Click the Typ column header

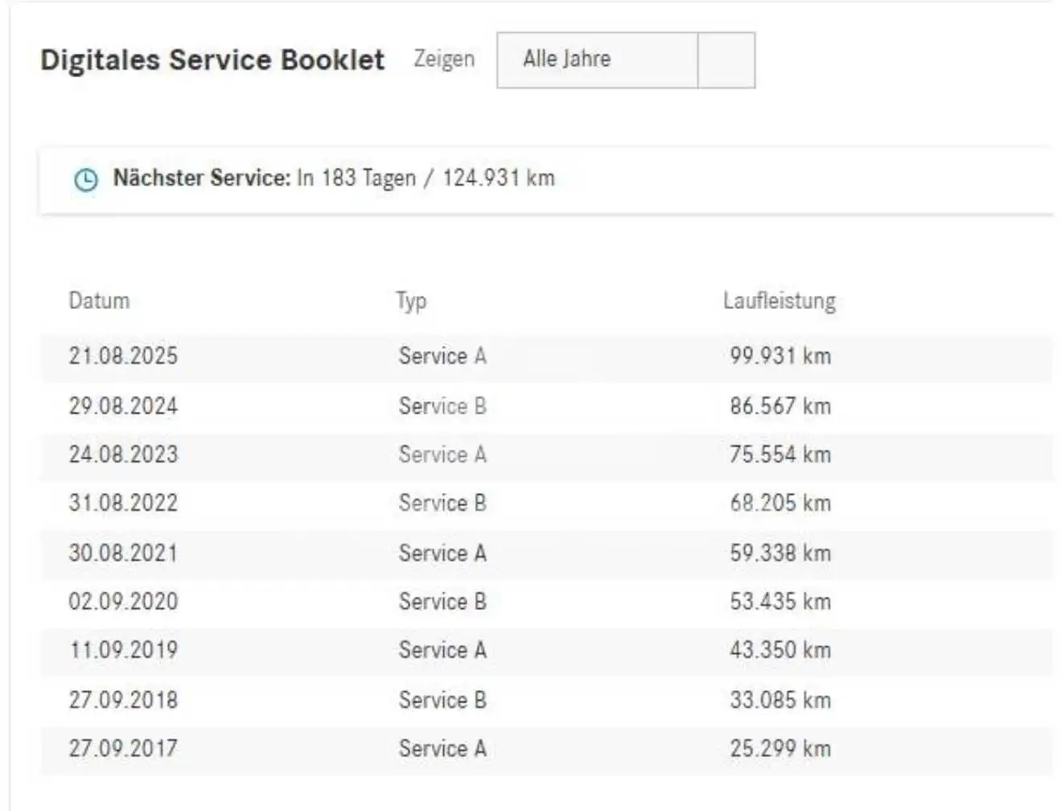tap(411, 301)
